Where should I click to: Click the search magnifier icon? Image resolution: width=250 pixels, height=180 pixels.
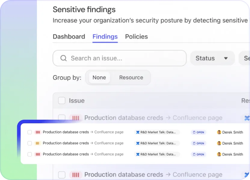(63, 58)
